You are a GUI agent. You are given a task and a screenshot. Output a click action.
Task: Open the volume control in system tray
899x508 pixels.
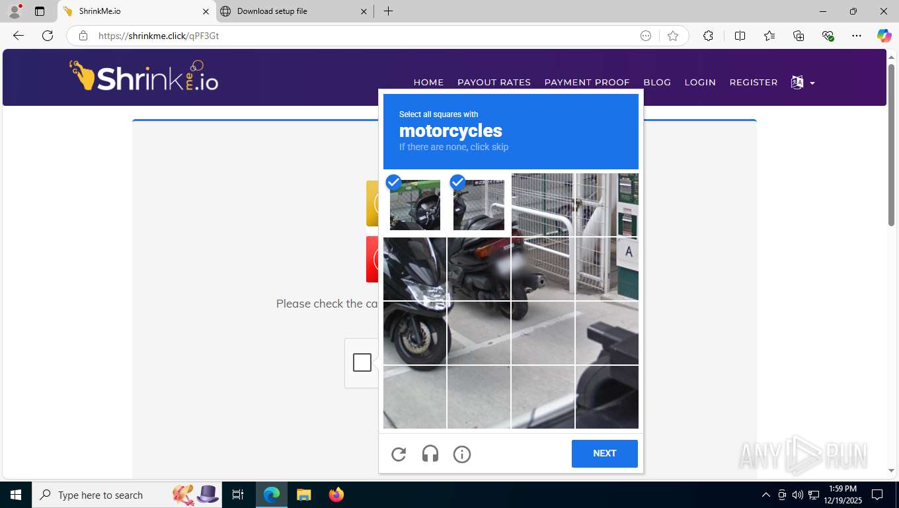pyautogui.click(x=798, y=495)
